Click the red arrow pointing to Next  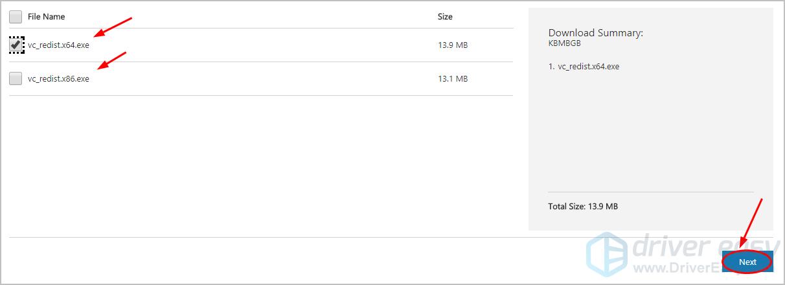click(750, 224)
